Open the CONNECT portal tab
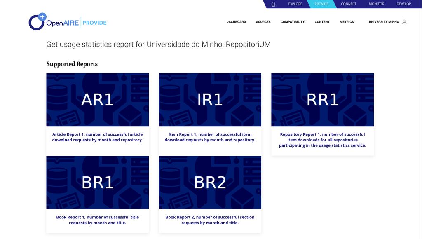422x239 pixels. pyautogui.click(x=349, y=4)
